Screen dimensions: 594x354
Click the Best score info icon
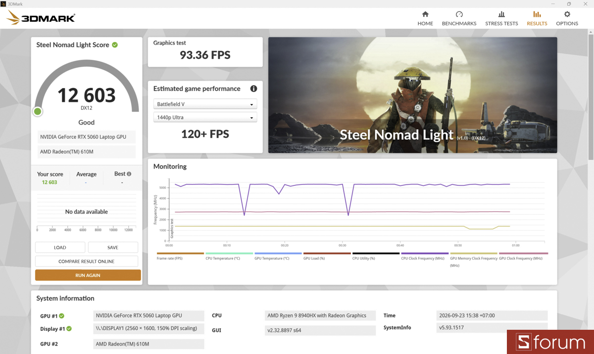click(129, 174)
